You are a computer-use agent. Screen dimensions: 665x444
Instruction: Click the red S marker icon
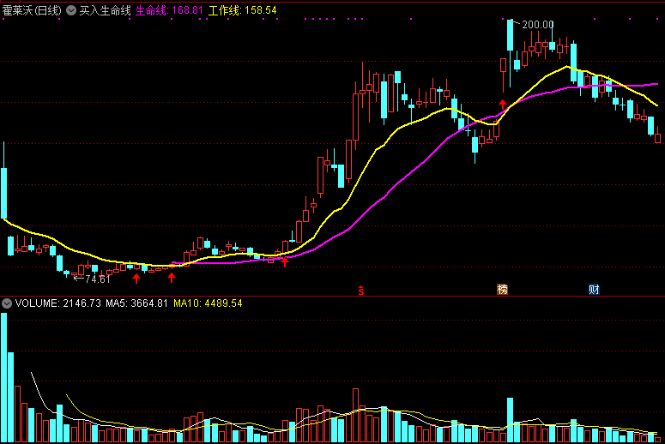click(361, 291)
